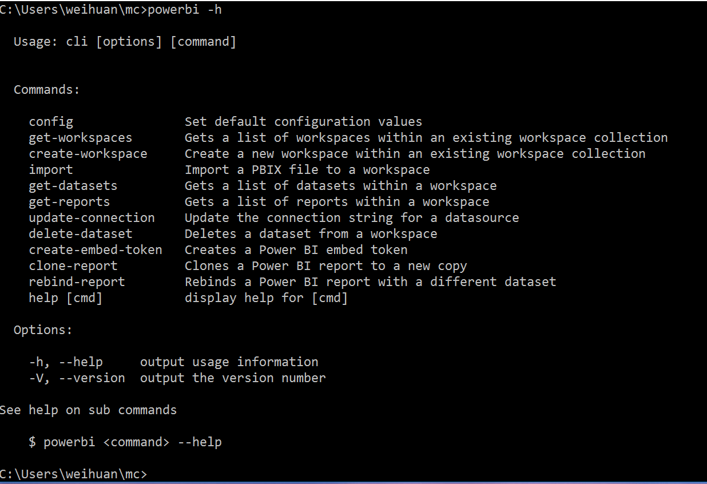This screenshot has width=707, height=484.
Task: Click the get-workspaces command entry
Action: tap(80, 137)
